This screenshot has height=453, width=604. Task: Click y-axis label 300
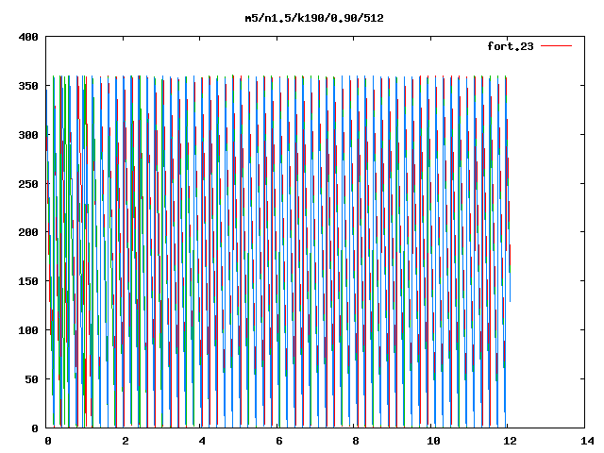tap(28, 135)
